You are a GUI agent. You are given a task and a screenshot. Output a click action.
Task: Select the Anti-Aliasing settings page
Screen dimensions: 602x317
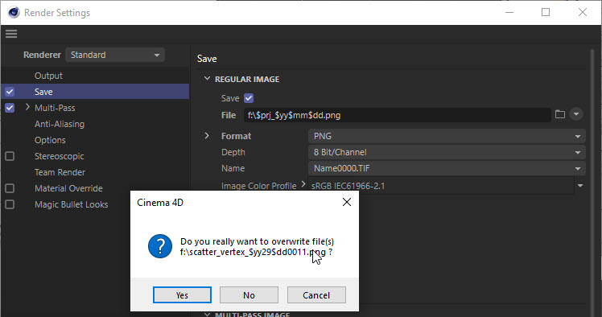(x=60, y=124)
